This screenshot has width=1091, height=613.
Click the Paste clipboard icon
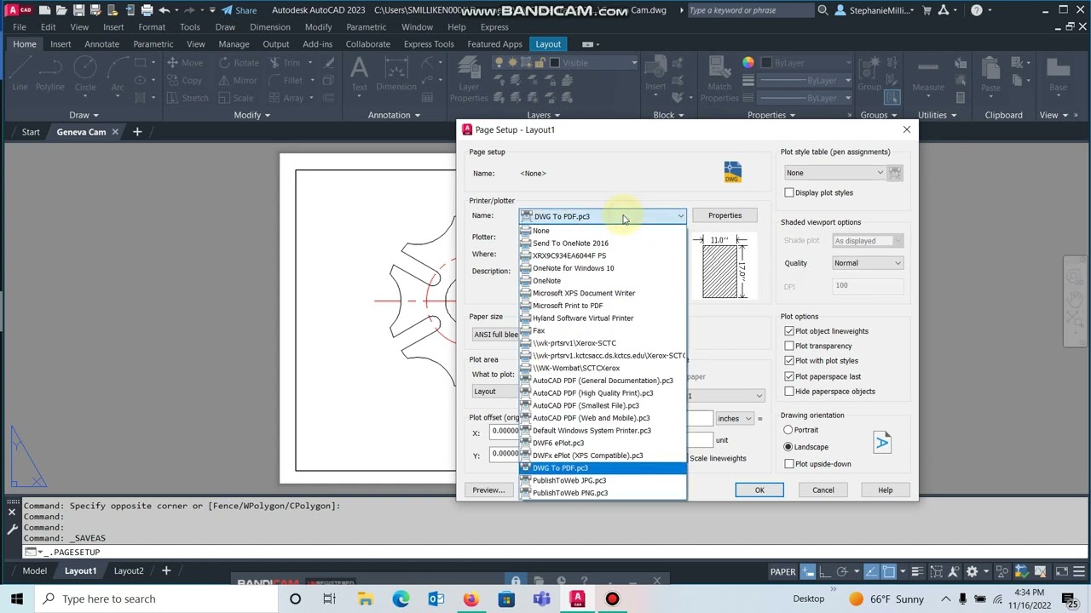990,74
